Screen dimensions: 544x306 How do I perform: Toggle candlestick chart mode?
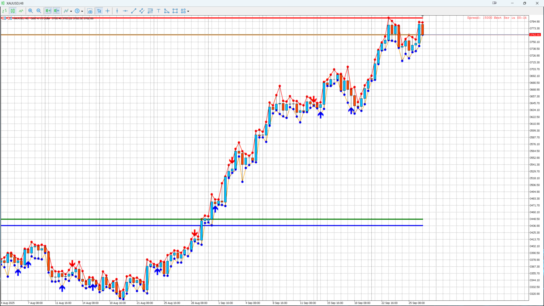tap(13, 11)
